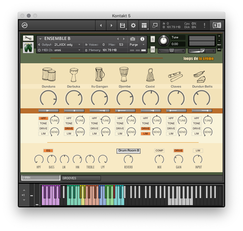
Task: Open instrument edit mode wrench icon
Action: (28, 38)
